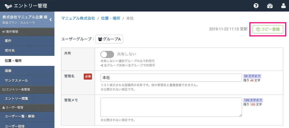Click the エントリー管理 logo icon
Screen dimensions: 289x128
coord(9,6)
